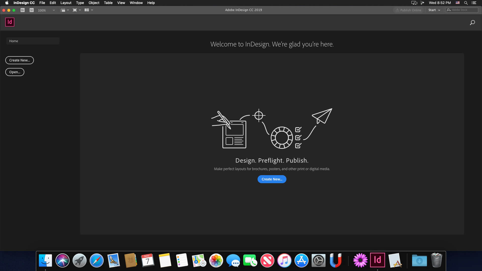Open App Store from dock

tap(301, 261)
